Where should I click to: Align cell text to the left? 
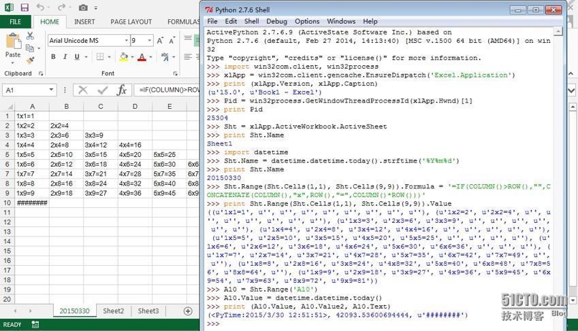tap(188, 56)
